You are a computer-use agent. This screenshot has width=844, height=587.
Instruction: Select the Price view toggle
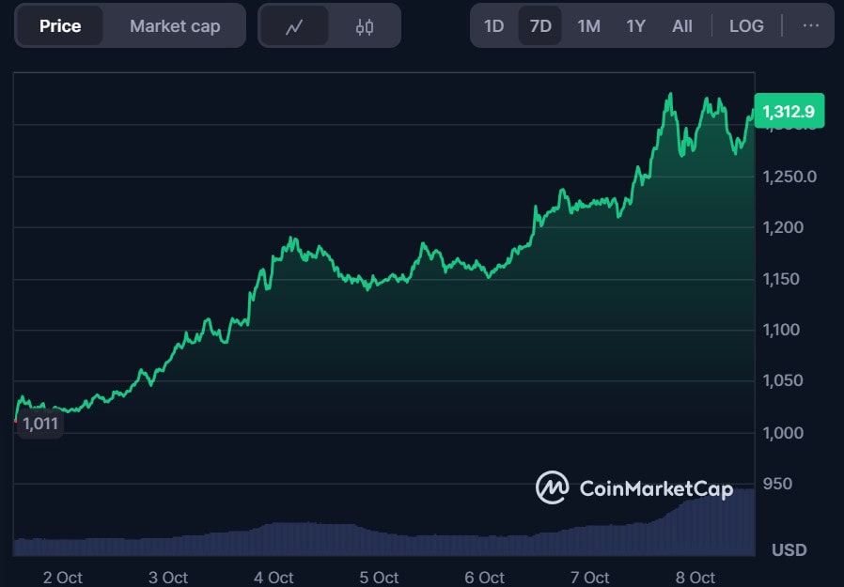point(59,26)
